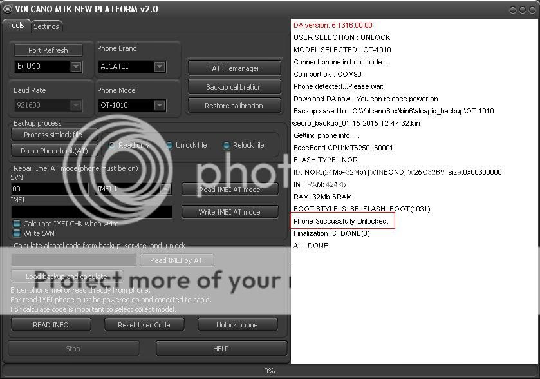Click the Reset User Code button
This screenshot has width=540, height=379.
144,325
